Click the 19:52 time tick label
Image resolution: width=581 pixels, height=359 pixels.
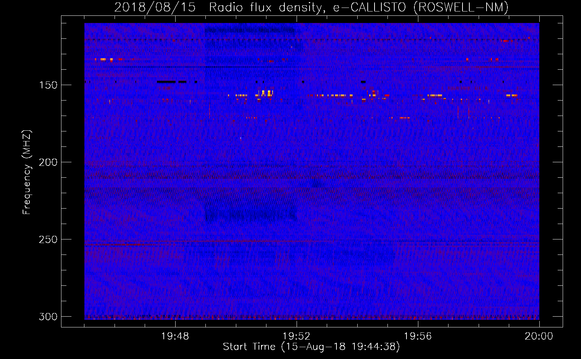(x=297, y=336)
